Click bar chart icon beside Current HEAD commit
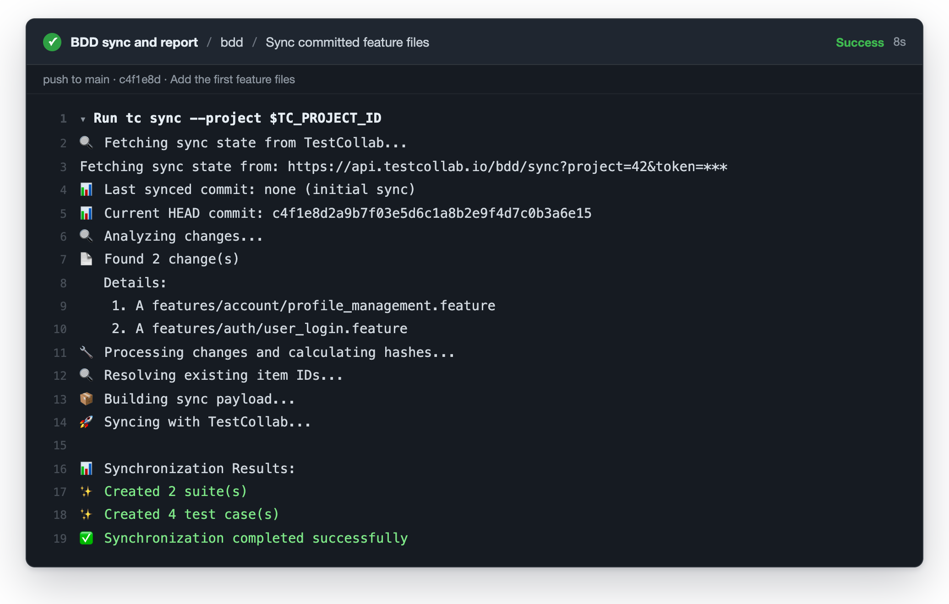 [x=86, y=213]
